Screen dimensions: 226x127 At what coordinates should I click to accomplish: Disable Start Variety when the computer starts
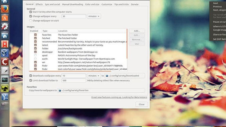pos(31,12)
